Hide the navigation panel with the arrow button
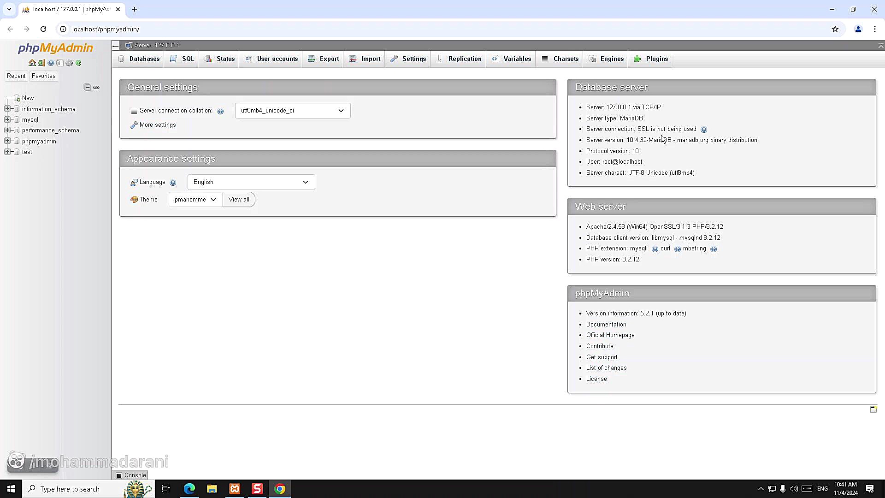 pos(116,45)
